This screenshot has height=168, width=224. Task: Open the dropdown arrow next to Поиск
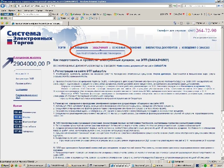pyautogui.click(x=68, y=18)
